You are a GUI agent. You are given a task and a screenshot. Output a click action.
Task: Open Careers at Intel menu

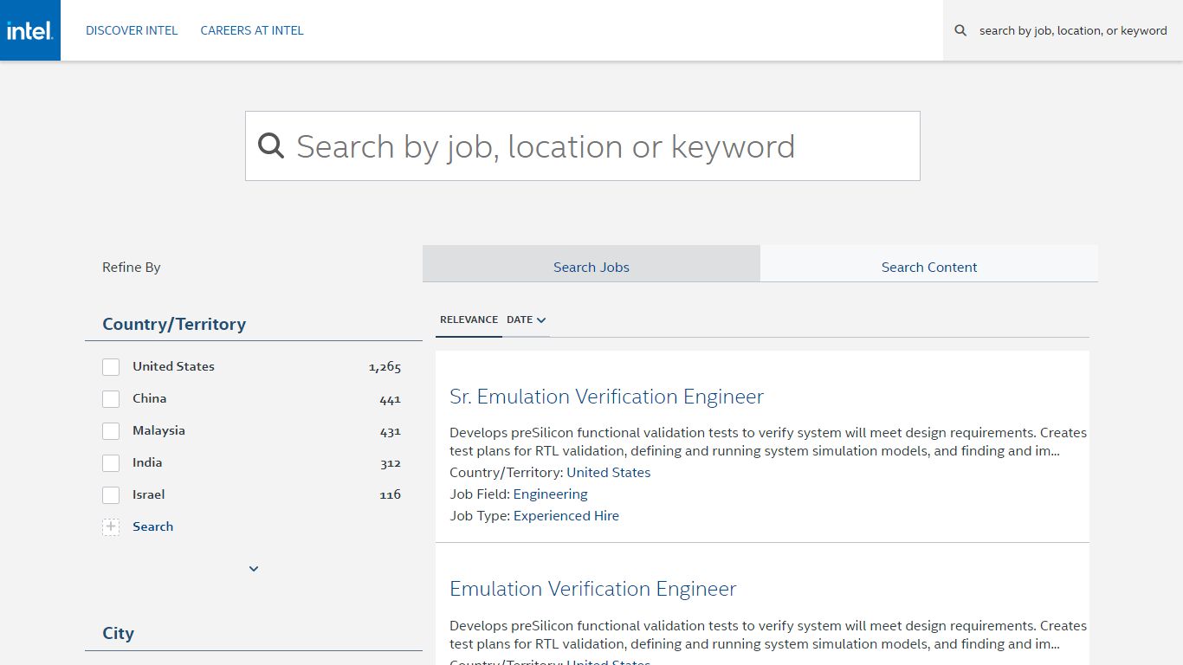tap(252, 30)
